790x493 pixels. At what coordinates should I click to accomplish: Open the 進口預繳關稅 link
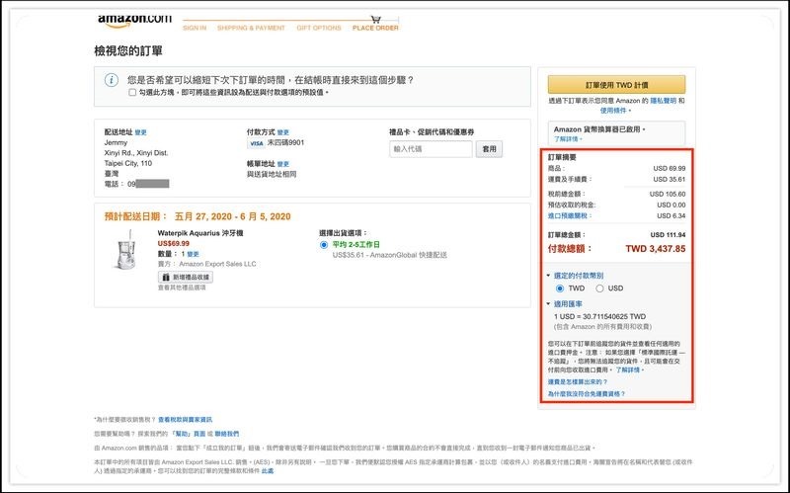click(x=568, y=215)
